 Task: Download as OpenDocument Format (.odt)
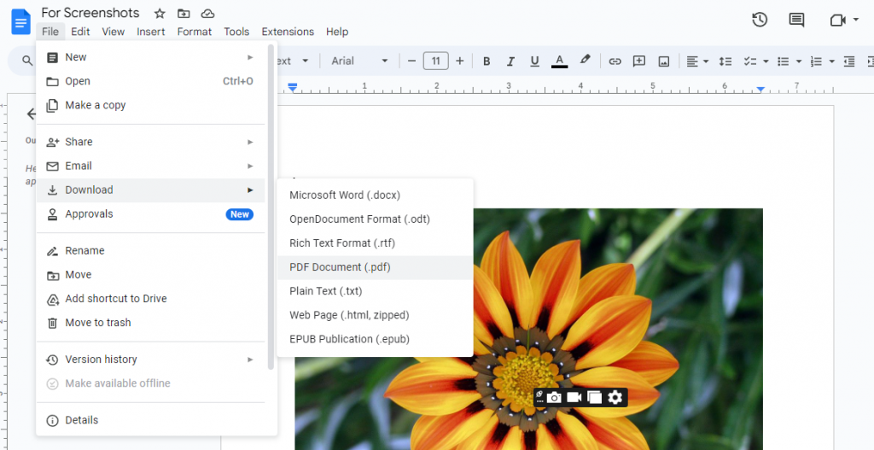pos(375,219)
